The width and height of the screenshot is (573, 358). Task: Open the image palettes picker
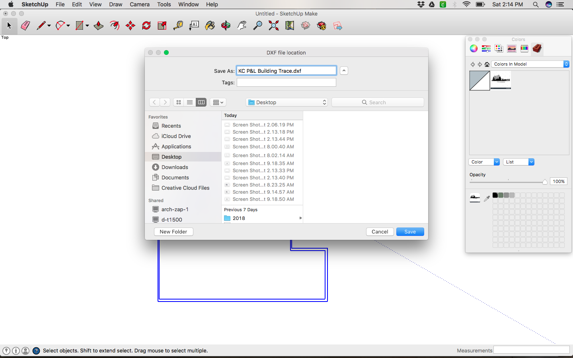[512, 49]
